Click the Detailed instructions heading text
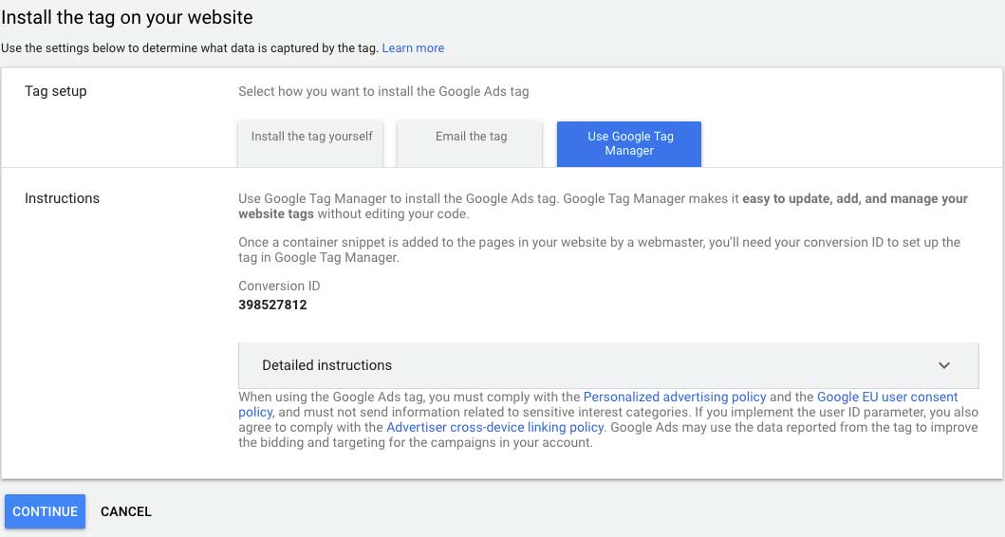 coord(326,365)
